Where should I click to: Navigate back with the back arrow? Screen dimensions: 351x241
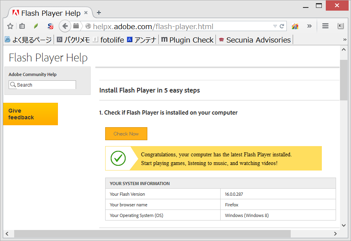point(64,26)
